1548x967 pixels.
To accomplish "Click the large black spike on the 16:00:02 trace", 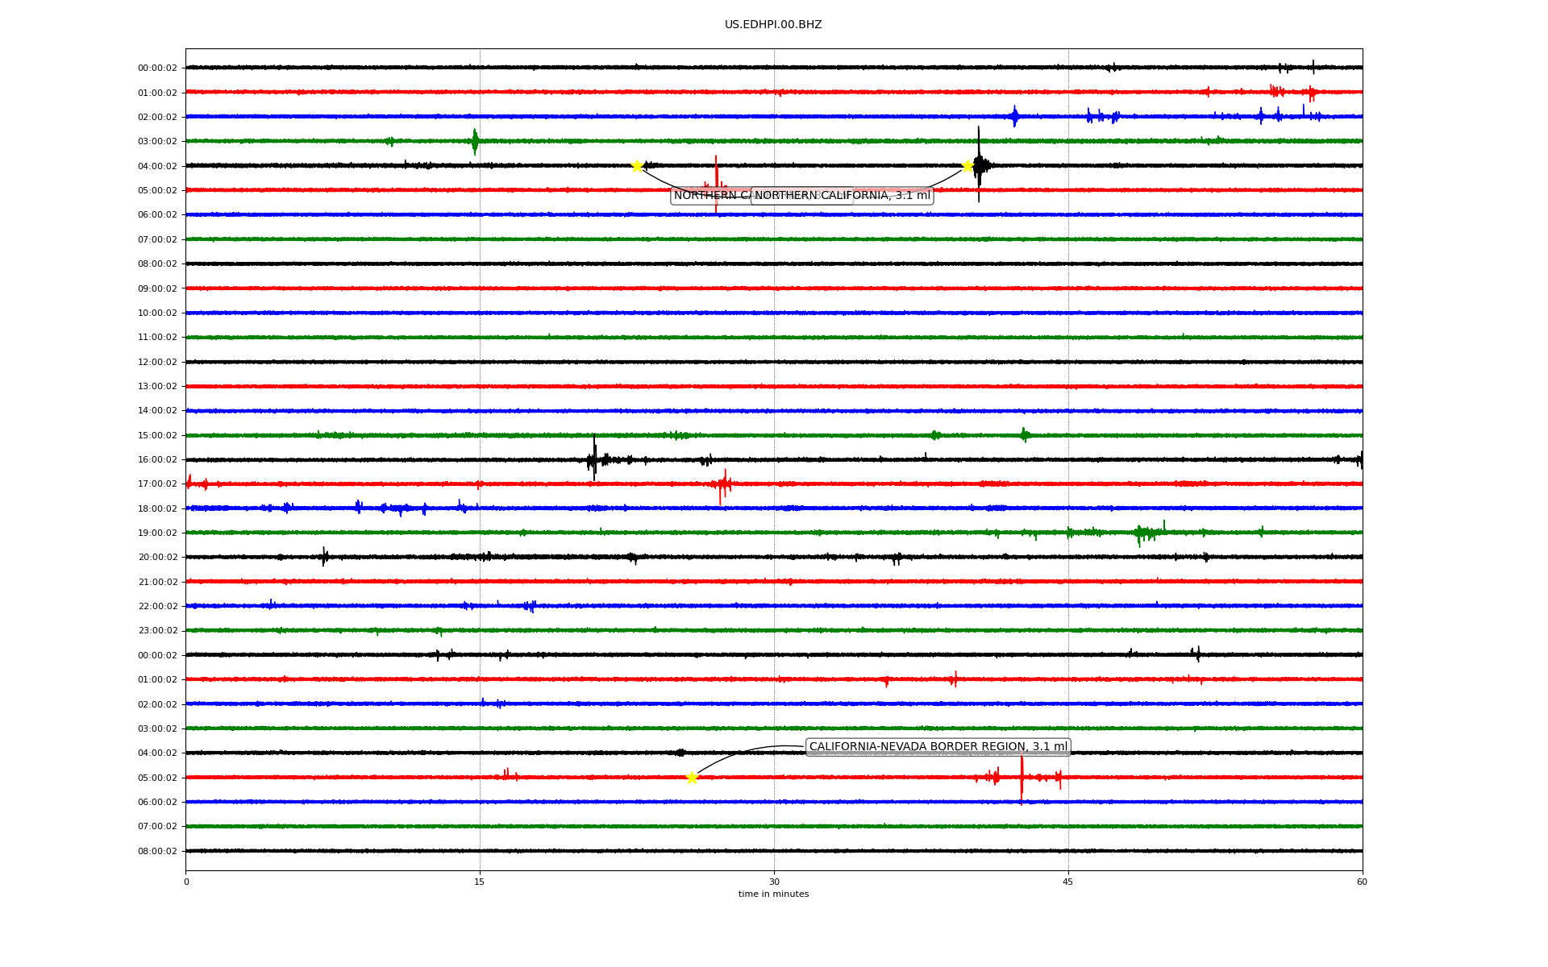I will [594, 459].
